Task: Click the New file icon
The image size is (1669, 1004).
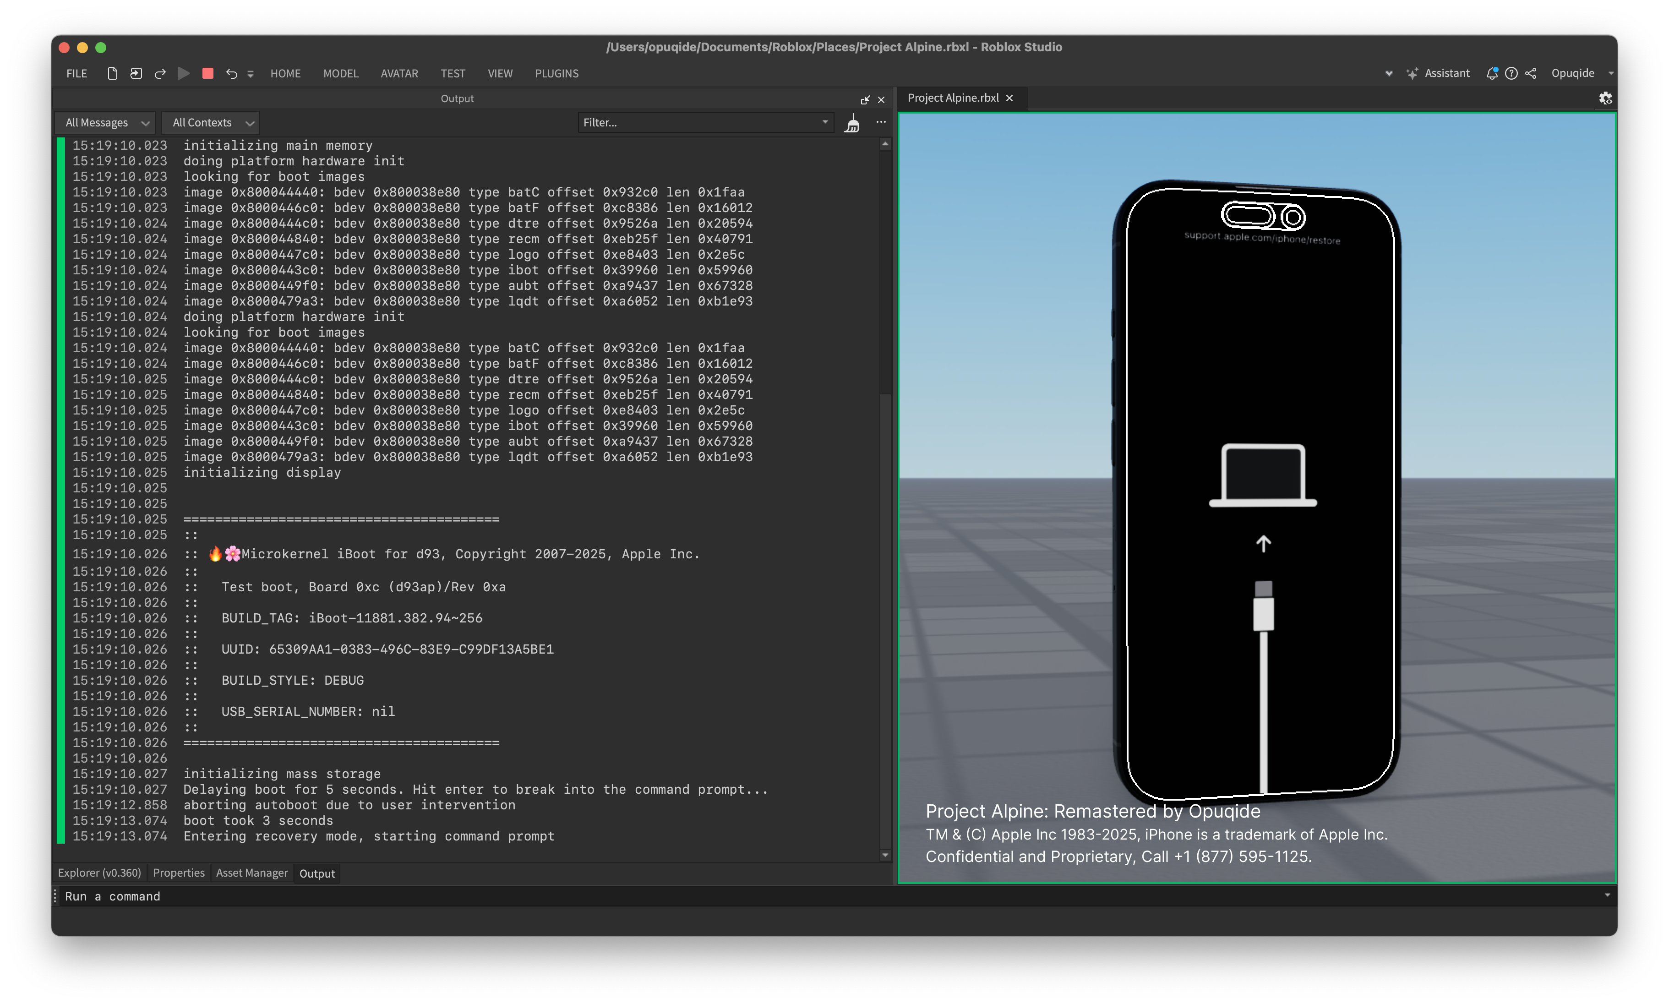Action: 112,73
